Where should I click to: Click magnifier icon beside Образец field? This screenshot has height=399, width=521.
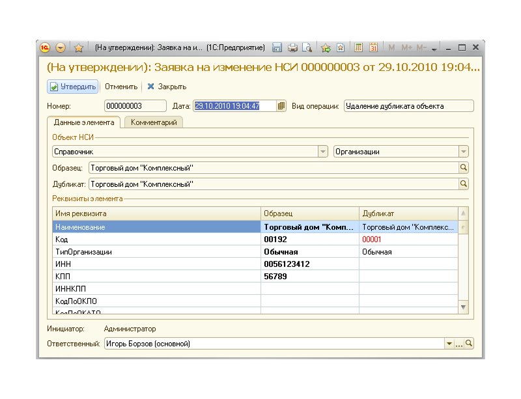464,167
